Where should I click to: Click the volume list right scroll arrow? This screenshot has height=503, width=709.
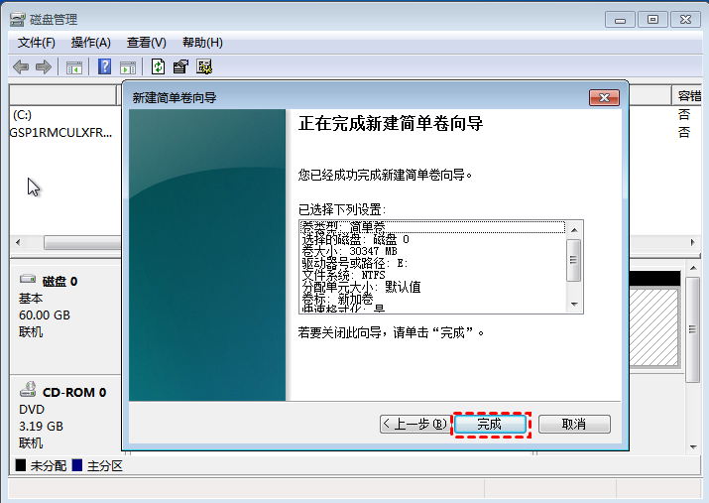point(693,242)
